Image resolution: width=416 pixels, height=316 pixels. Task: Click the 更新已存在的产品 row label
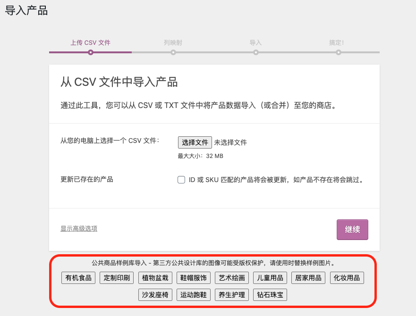87,180
